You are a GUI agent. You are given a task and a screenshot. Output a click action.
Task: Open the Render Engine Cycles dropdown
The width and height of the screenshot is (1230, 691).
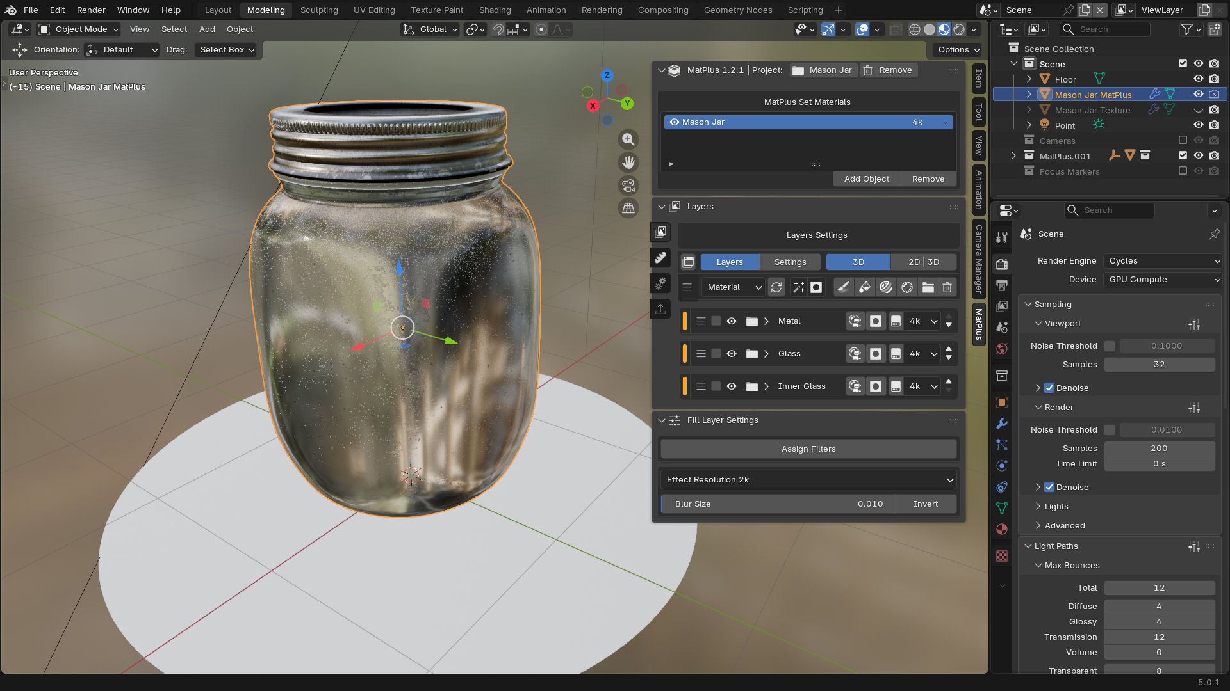click(1163, 261)
